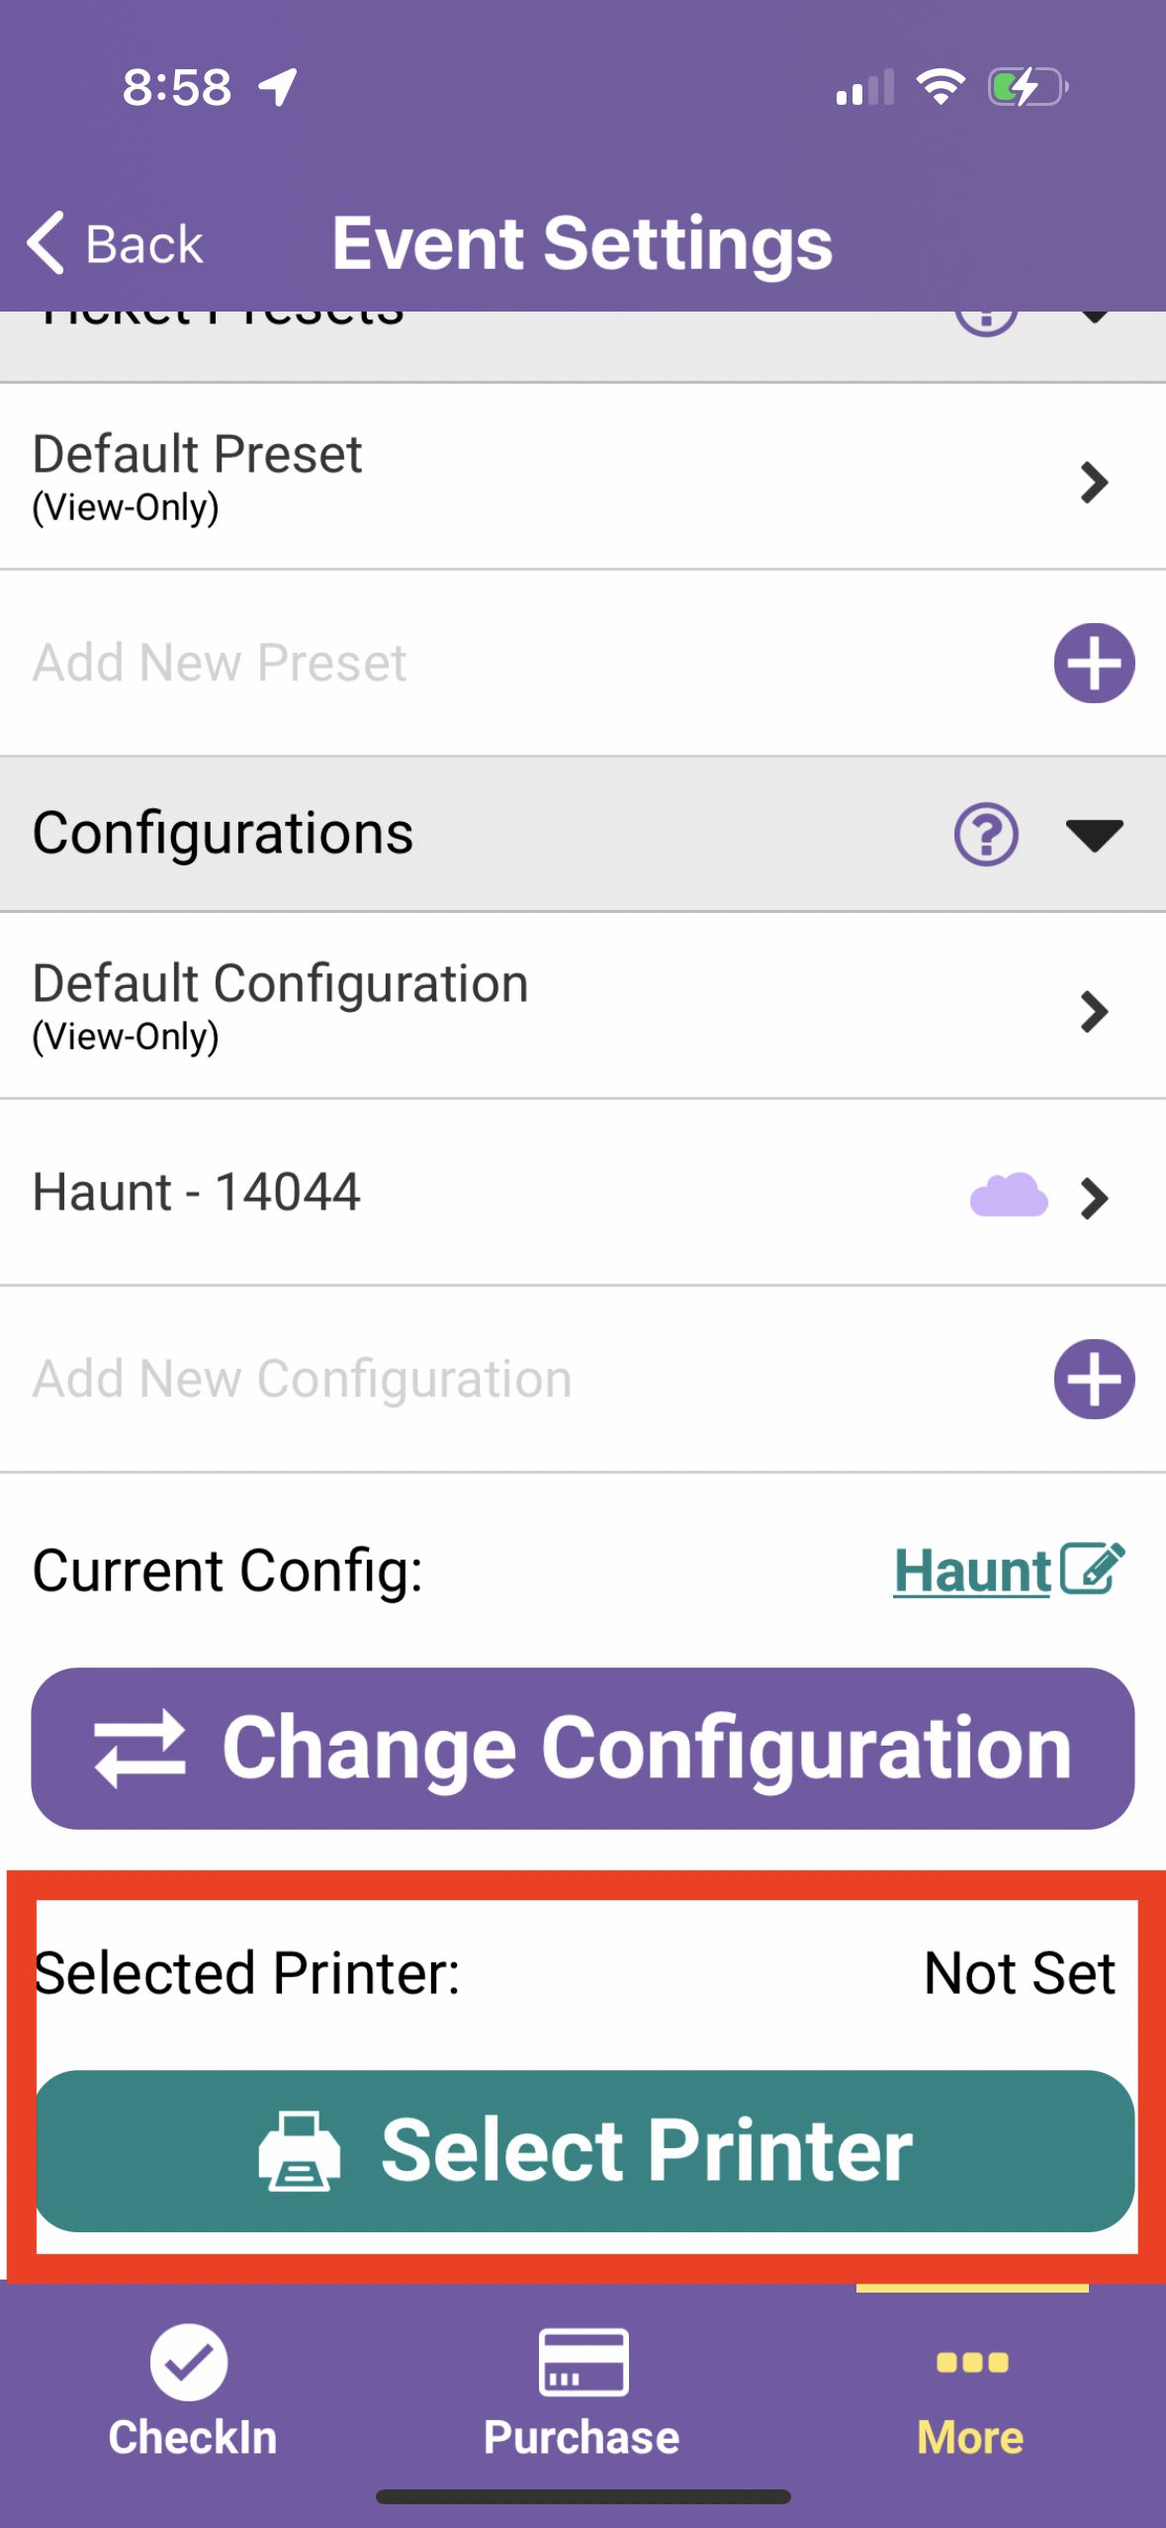Tap the Add New Preset plus icon
Image resolution: width=1166 pixels, height=2528 pixels.
point(1093,663)
